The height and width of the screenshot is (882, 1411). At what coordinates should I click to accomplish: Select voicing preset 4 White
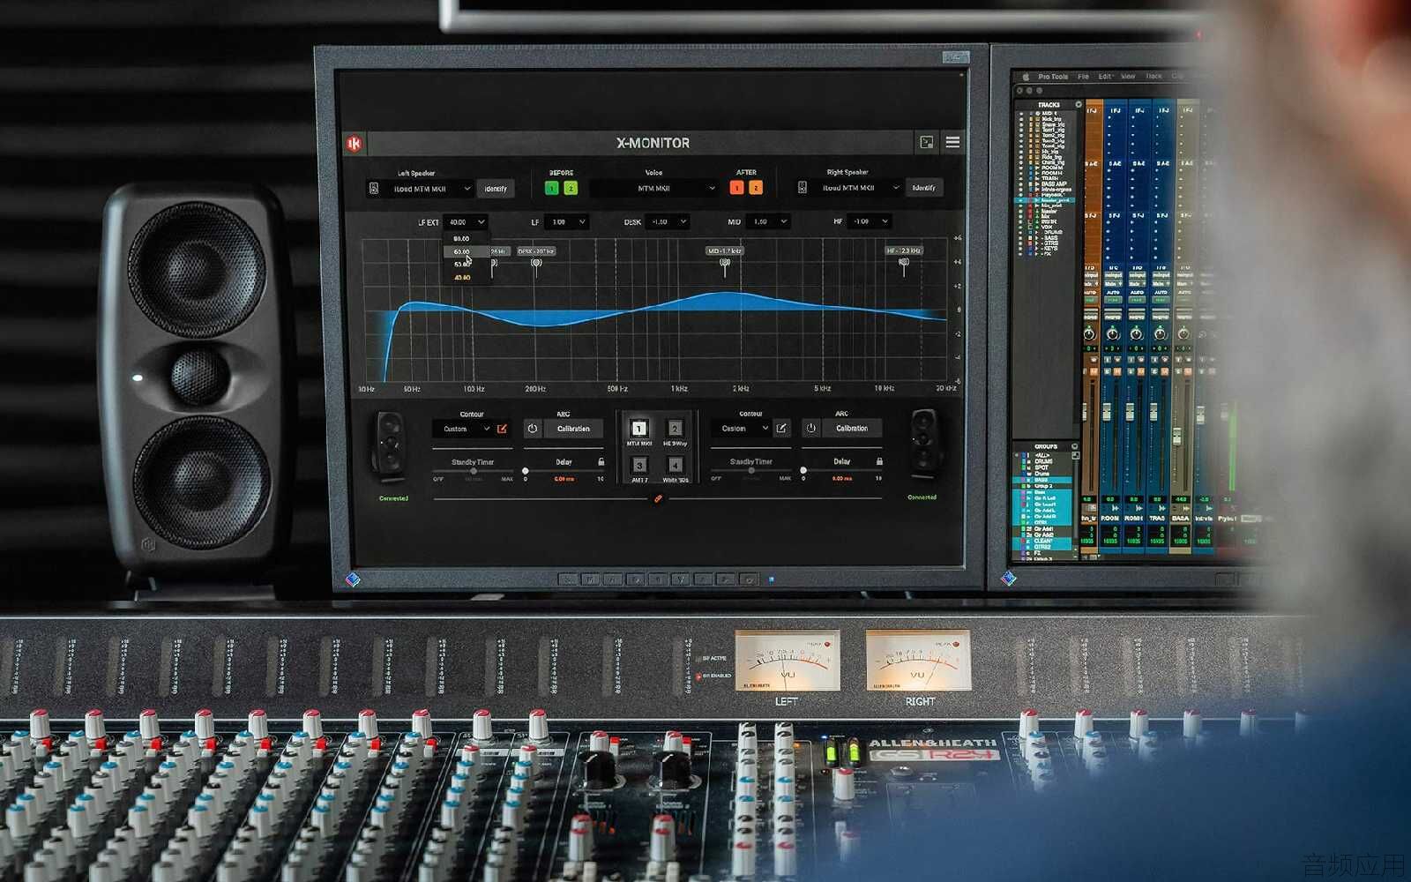point(675,465)
